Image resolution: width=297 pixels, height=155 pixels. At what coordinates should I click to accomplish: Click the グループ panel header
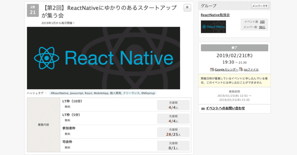235,6
